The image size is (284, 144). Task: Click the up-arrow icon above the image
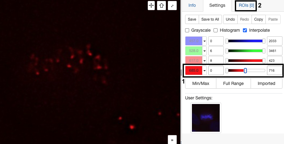[161, 6]
